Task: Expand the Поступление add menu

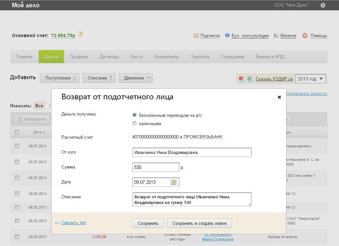Action: coord(60,78)
